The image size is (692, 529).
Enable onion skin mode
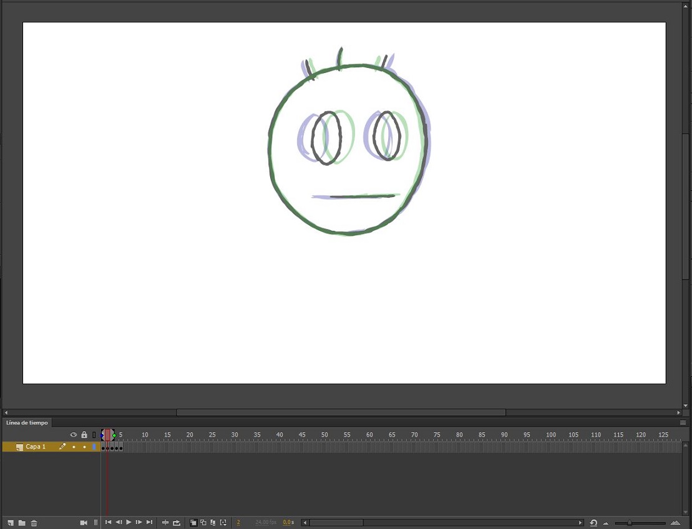(193, 523)
